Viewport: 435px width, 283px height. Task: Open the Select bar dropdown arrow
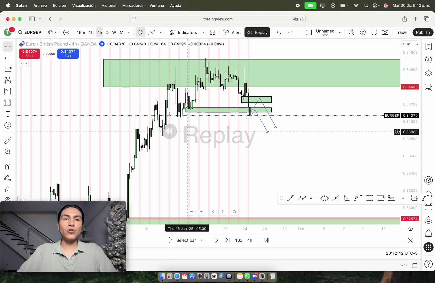coord(202,240)
